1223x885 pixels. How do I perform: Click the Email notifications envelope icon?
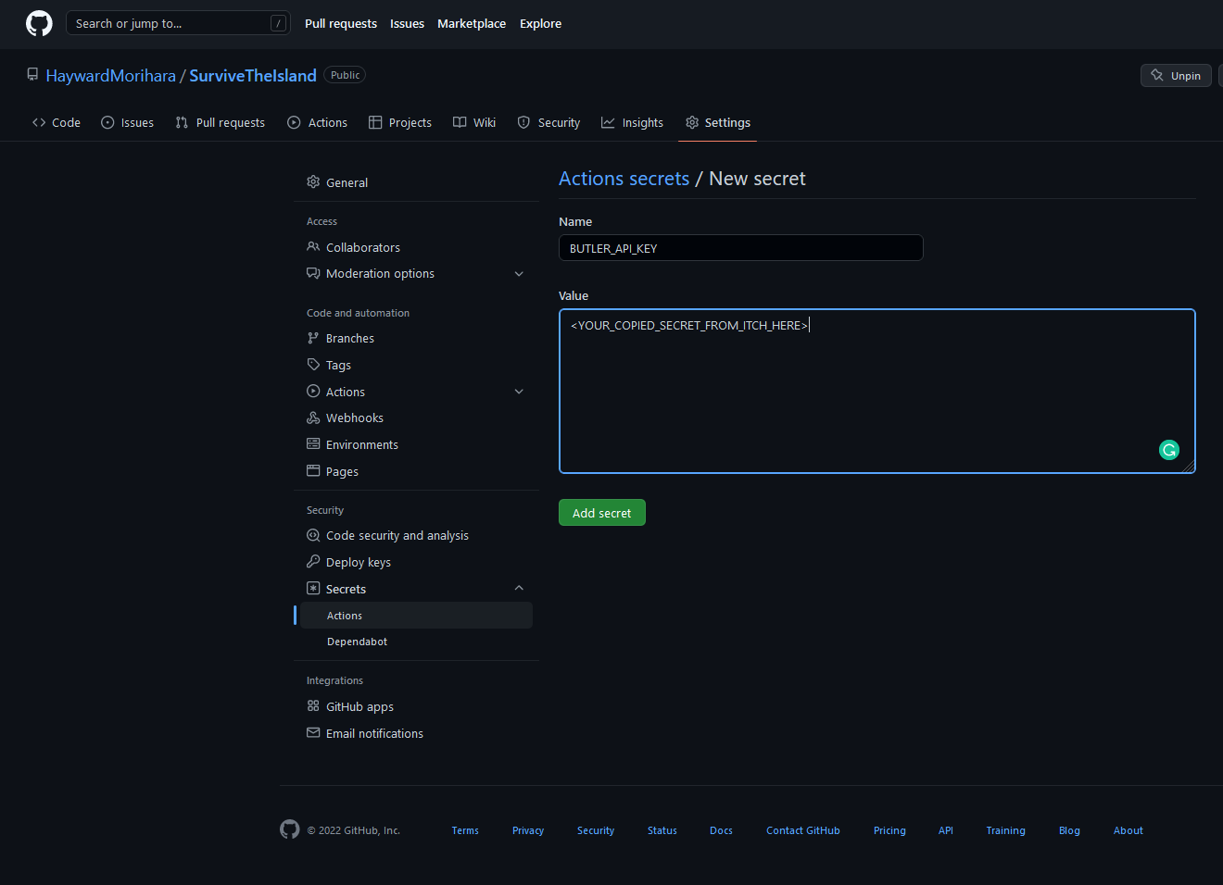tap(313, 733)
